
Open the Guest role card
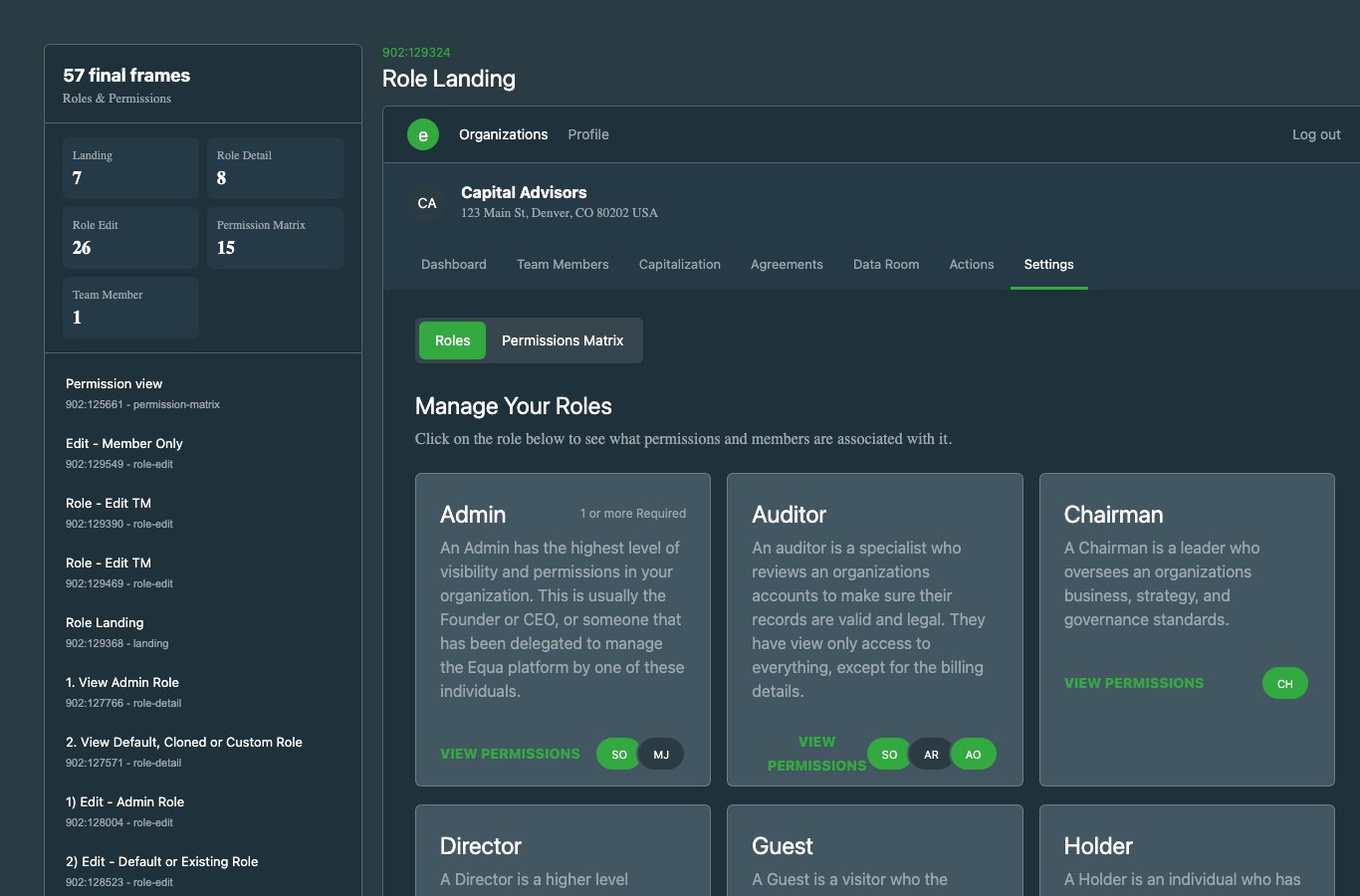click(875, 851)
